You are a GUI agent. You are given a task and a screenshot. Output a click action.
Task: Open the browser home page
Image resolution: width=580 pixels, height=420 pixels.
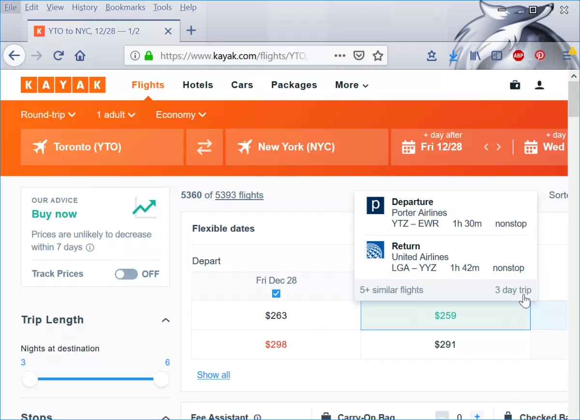(80, 56)
